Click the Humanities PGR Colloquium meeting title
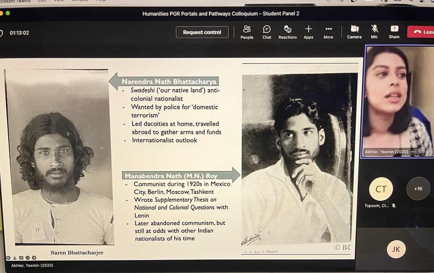Screen dimensions: 434x273 221,14
